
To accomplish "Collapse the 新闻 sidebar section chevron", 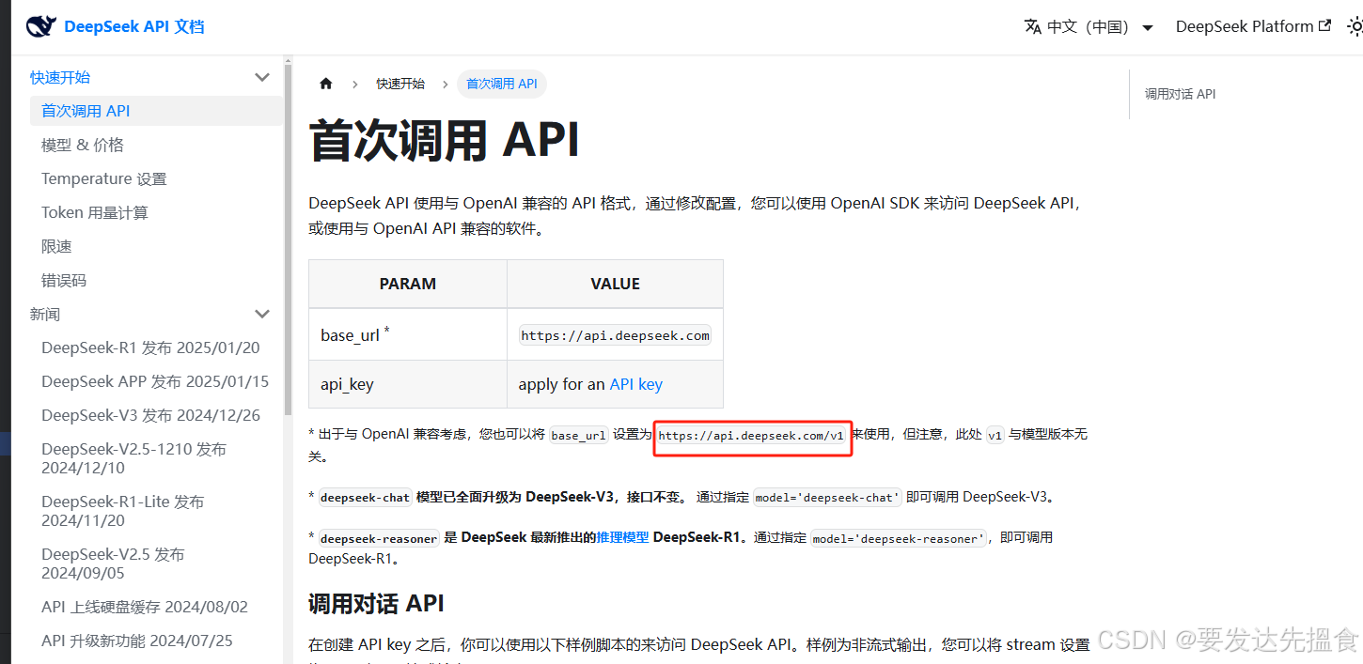I will (x=262, y=314).
